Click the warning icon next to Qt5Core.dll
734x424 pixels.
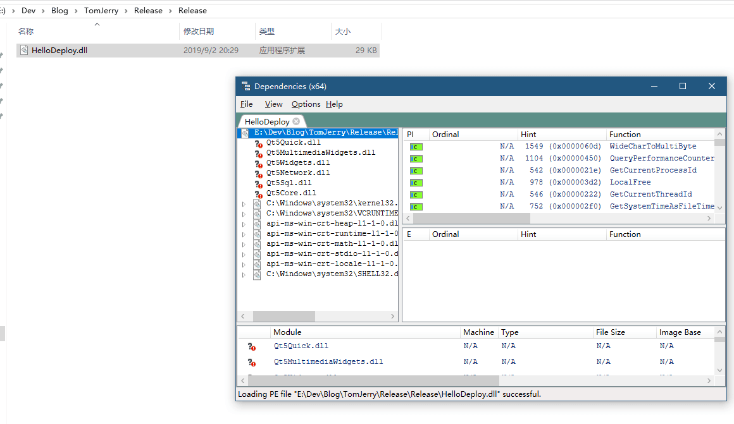(x=258, y=193)
